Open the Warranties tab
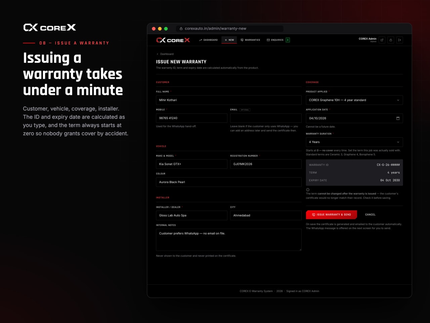430x323 pixels. pos(250,40)
